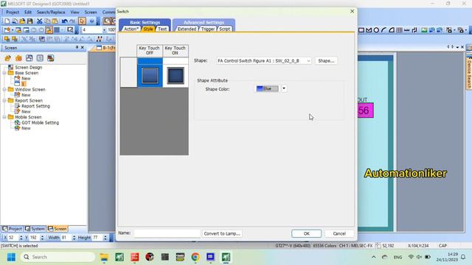Select GOT Mobile Setting tree item
472x265 pixels.
pyautogui.click(x=40, y=123)
